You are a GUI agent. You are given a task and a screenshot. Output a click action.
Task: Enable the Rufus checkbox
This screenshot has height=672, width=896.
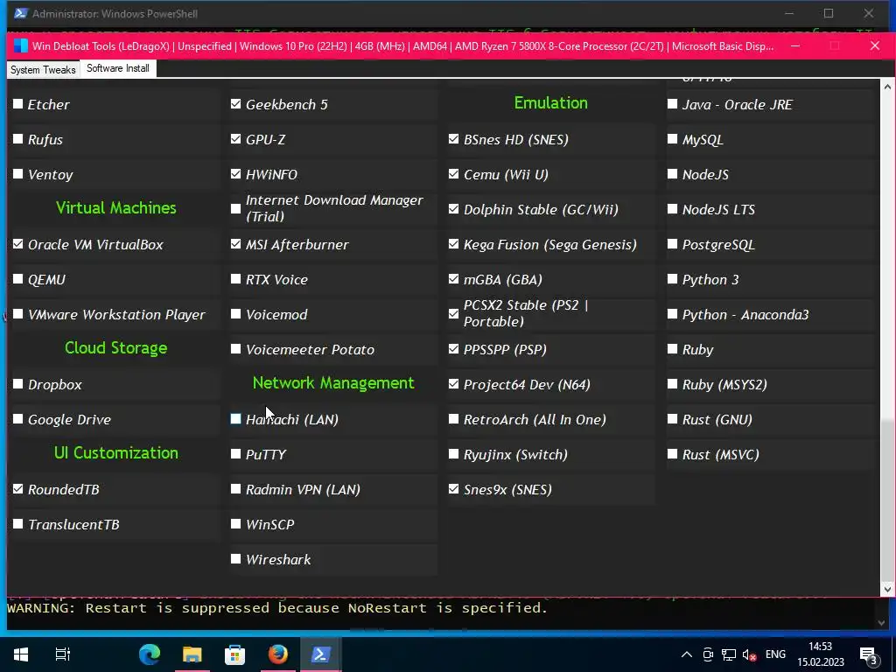coord(18,139)
